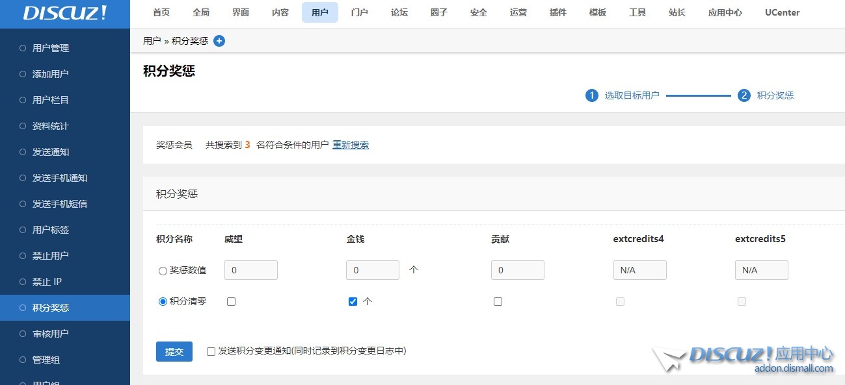The width and height of the screenshot is (845, 385).
Task: Click the 金钱 reward value input
Action: click(x=372, y=270)
